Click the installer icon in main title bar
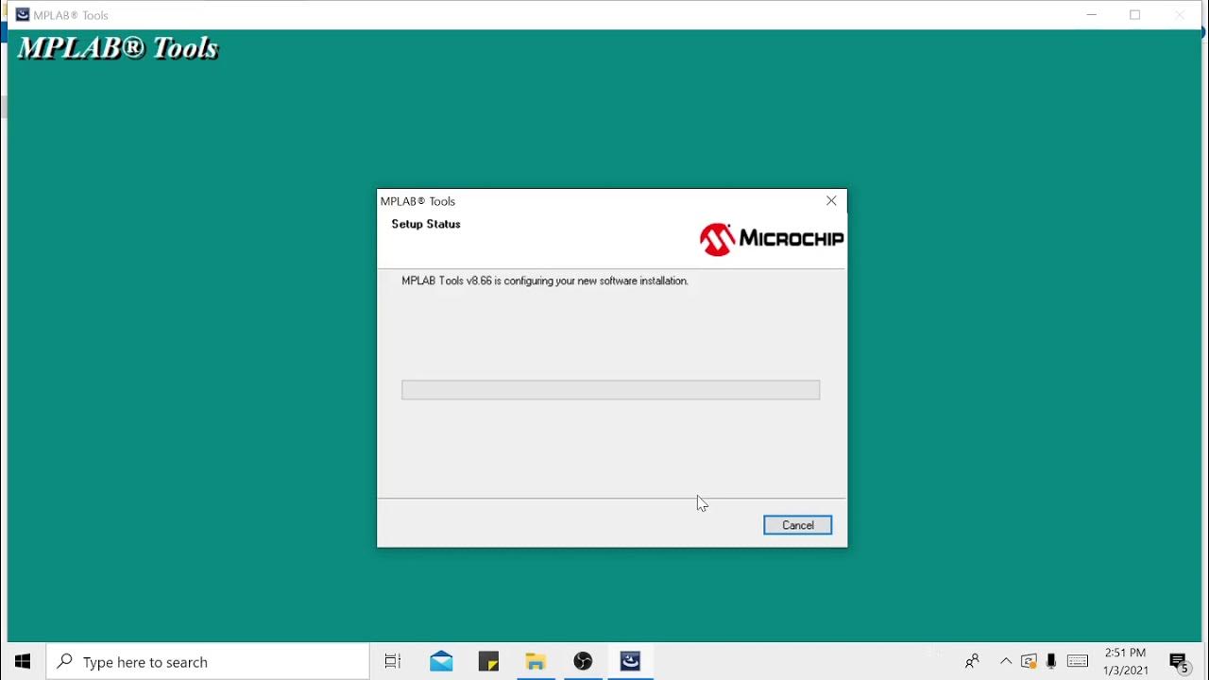 [x=23, y=14]
